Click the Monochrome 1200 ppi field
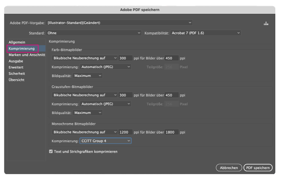Screen dimensions: 283x181 coord(125,132)
